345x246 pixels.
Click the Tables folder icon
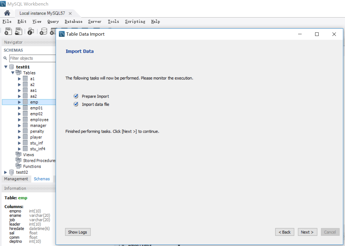[x=19, y=73]
